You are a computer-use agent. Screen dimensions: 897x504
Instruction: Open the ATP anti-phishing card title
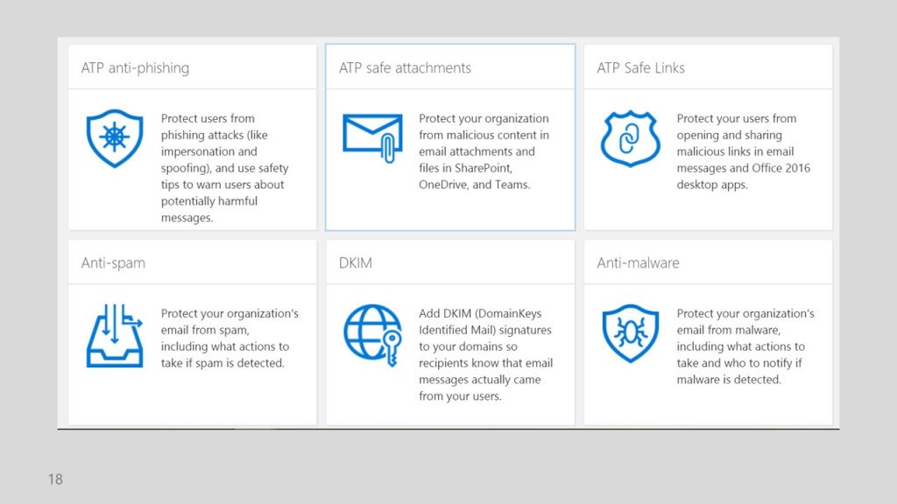click(x=135, y=68)
